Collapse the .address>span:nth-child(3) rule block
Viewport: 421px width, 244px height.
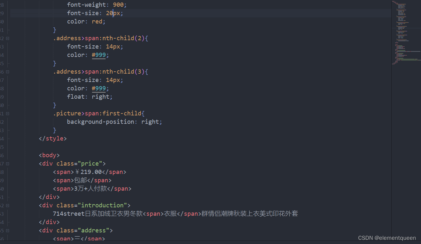pyautogui.click(x=7, y=71)
